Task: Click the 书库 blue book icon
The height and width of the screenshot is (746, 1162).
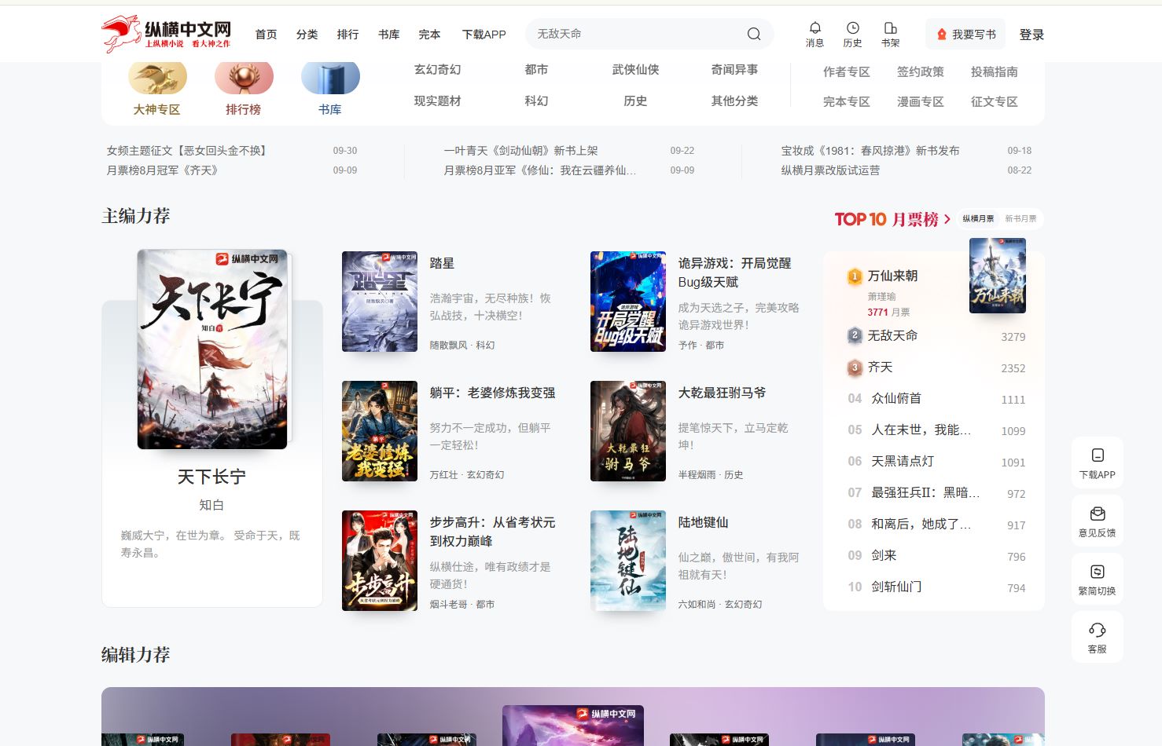Action: pos(330,79)
